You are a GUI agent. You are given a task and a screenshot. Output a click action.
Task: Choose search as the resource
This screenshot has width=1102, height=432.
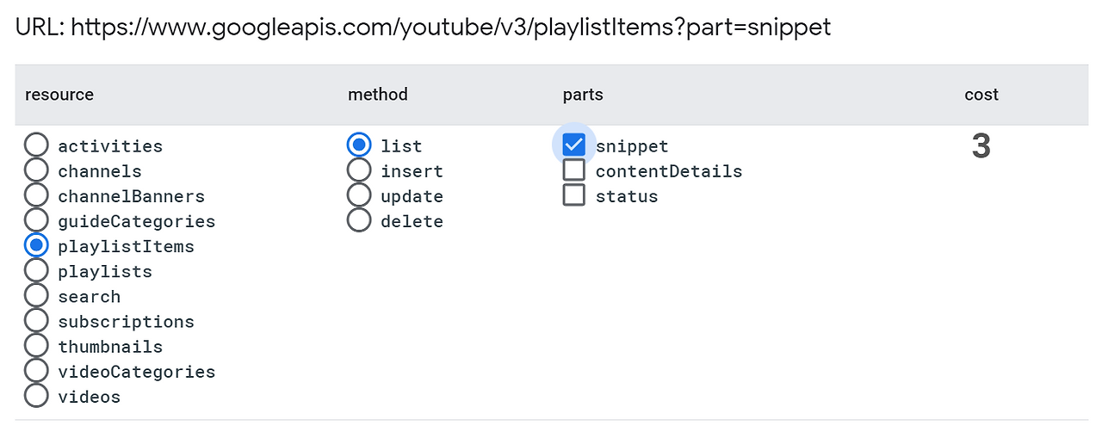tap(36, 296)
